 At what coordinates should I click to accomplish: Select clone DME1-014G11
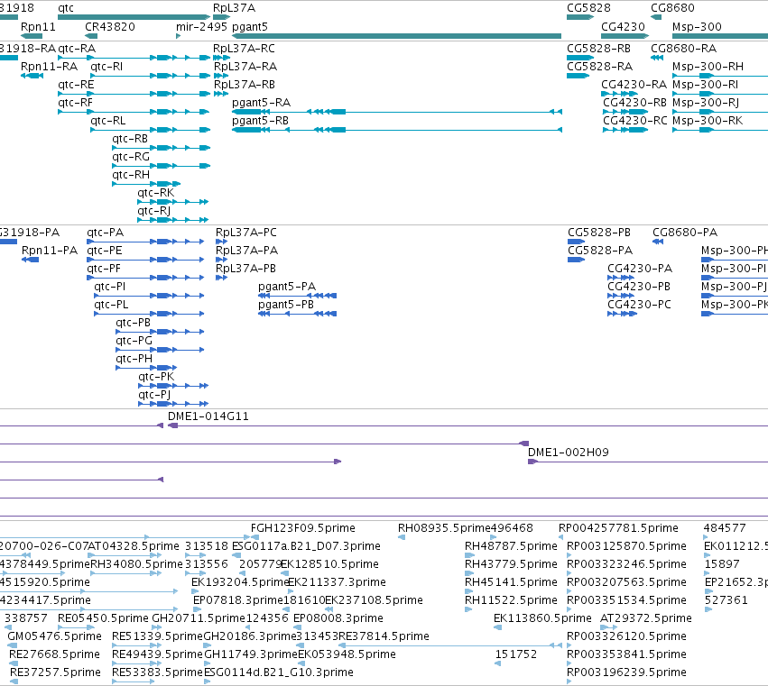pyautogui.click(x=467, y=426)
